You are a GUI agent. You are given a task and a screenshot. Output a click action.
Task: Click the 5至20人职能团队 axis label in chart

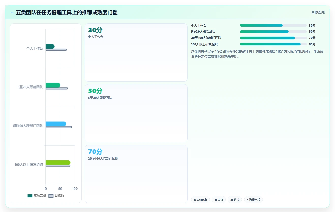point(30,87)
